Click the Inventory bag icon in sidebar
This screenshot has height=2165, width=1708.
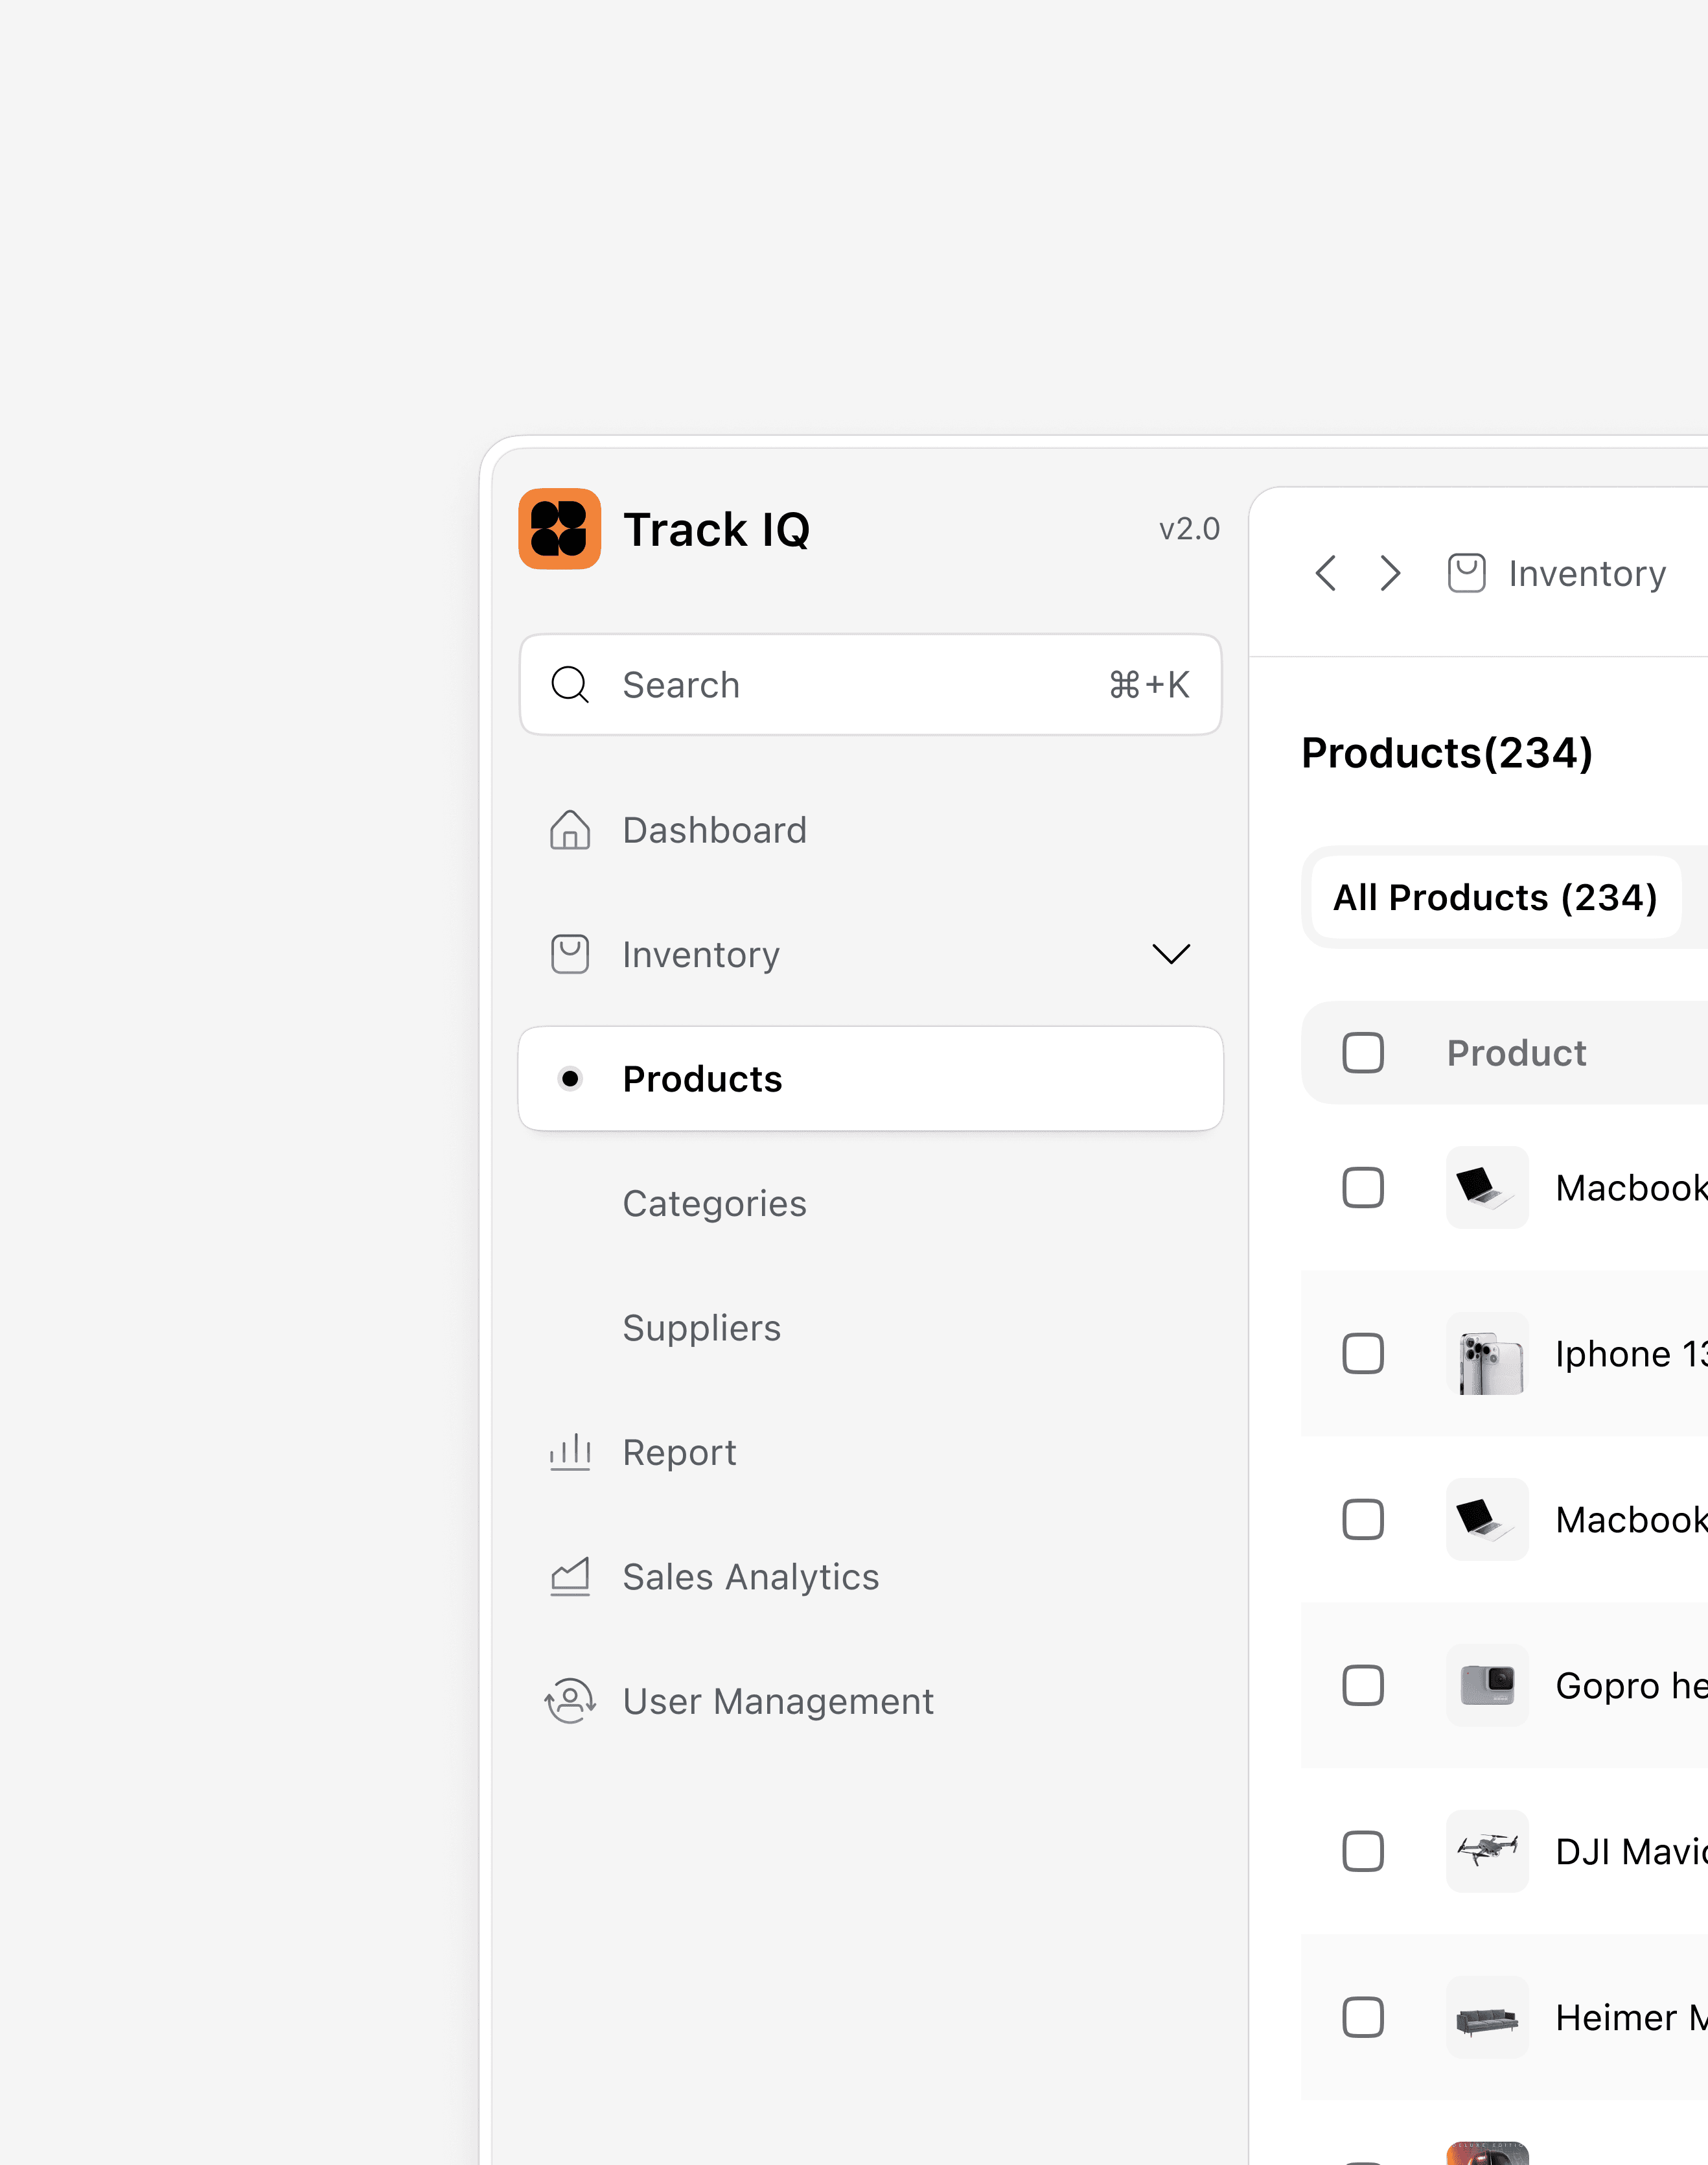pos(570,954)
